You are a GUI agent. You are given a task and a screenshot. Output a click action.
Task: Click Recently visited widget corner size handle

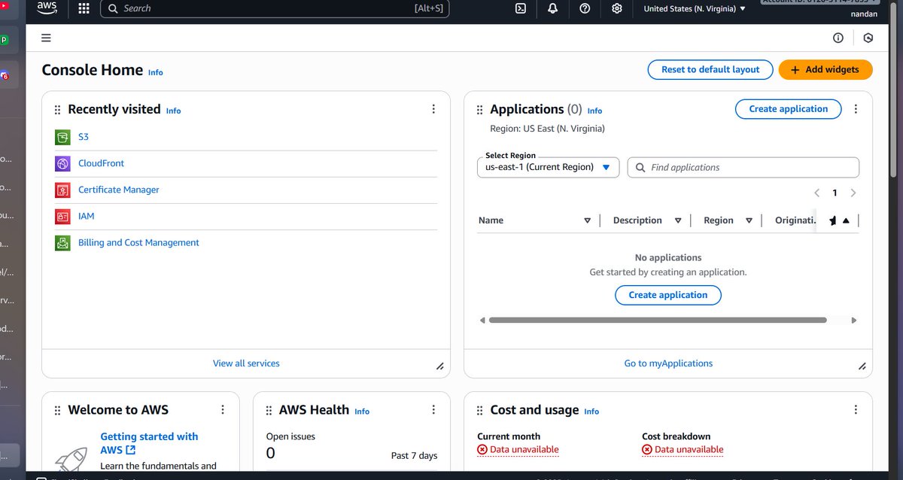click(x=440, y=366)
